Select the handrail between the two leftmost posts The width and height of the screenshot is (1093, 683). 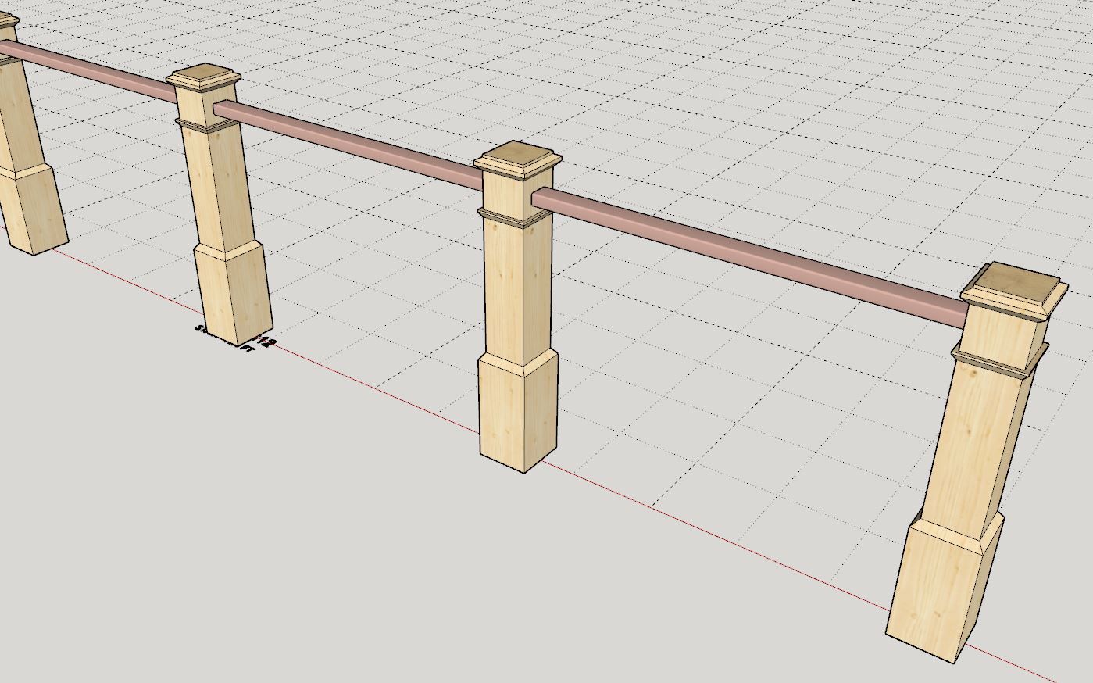88,72
